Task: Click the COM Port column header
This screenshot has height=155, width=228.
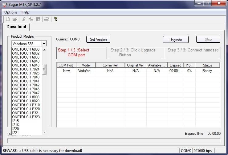Action: click(x=67, y=65)
